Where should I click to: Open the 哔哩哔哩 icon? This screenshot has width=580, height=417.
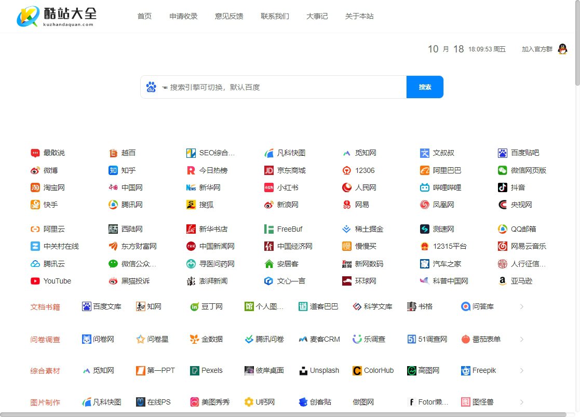tap(425, 187)
